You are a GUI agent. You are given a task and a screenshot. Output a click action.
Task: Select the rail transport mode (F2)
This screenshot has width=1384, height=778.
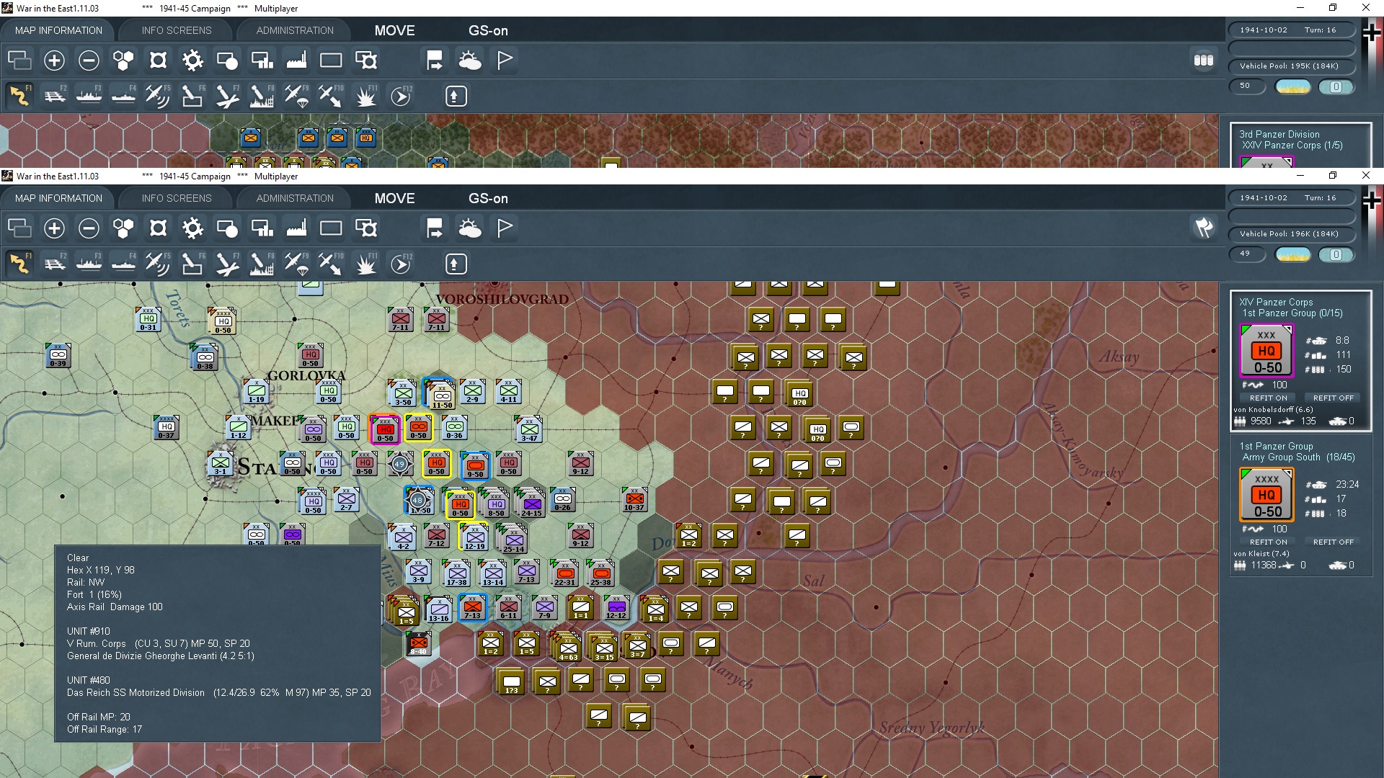(55, 263)
